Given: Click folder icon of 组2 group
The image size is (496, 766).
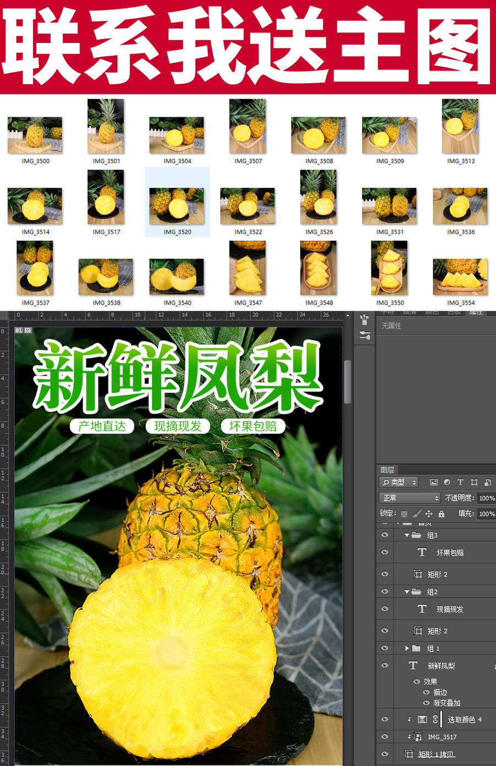Looking at the screenshot, I should (x=417, y=592).
